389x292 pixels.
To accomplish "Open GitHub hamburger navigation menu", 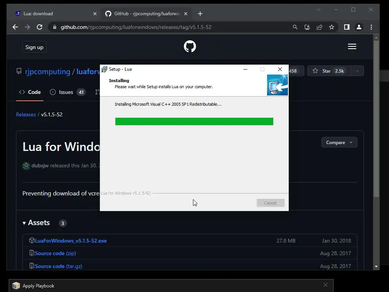I will click(352, 46).
